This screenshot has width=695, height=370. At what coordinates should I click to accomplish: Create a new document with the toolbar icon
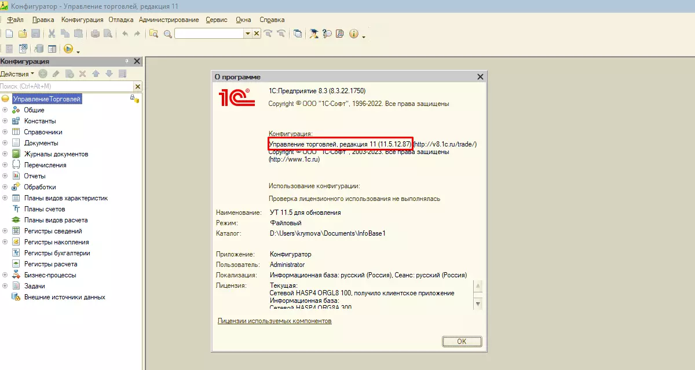pyautogui.click(x=9, y=34)
